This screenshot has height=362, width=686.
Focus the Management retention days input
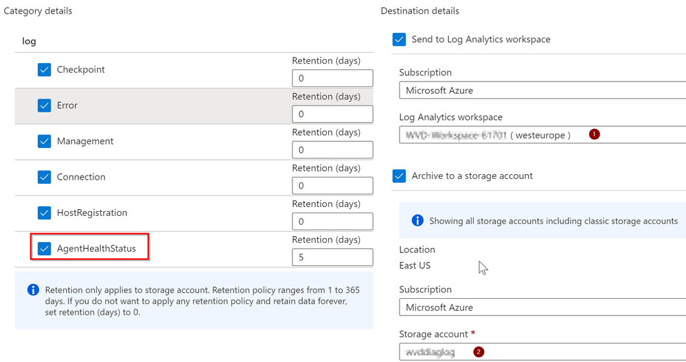332,149
